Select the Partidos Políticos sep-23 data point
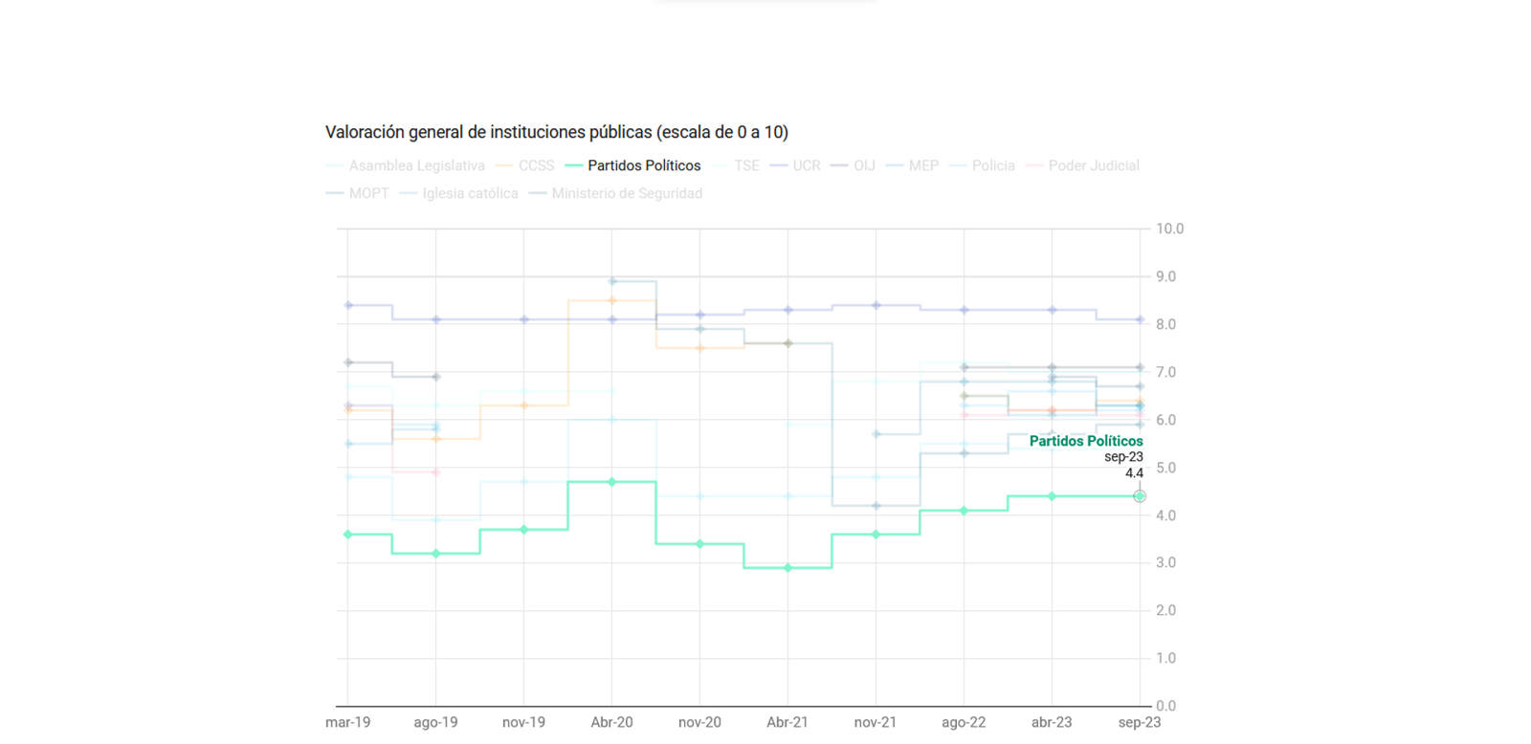This screenshot has width=1531, height=744. coord(1139,496)
